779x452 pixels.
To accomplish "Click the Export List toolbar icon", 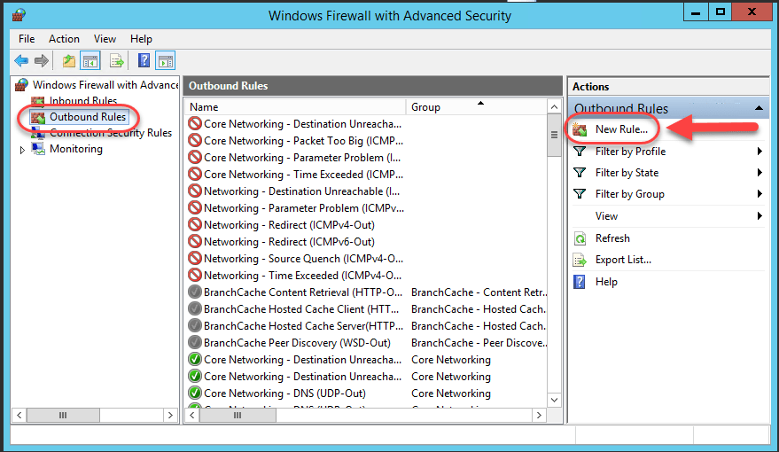I will tap(117, 61).
